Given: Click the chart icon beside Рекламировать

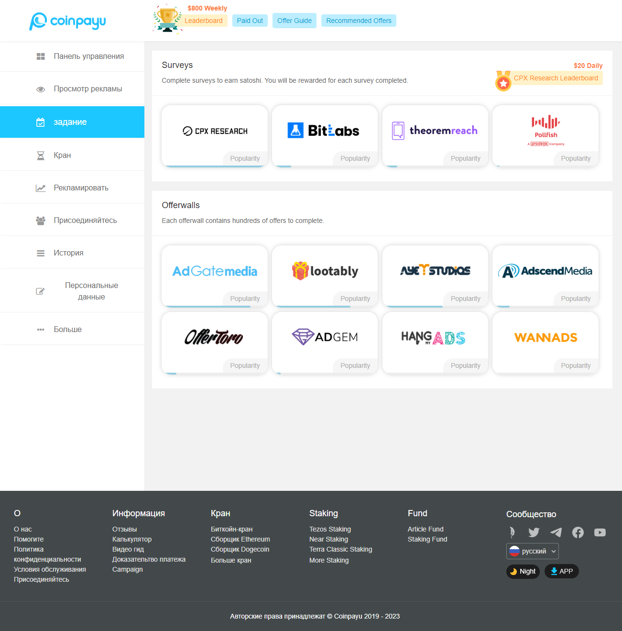Looking at the screenshot, I should (x=41, y=188).
